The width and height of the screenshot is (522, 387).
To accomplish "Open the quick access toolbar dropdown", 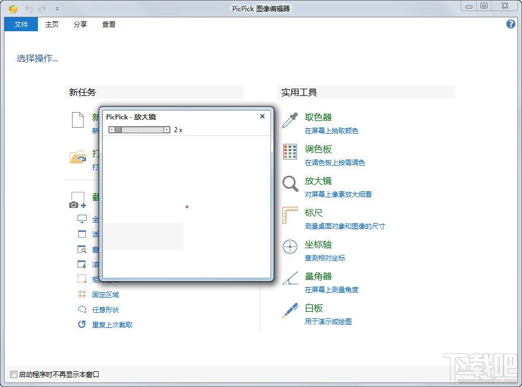I will tap(56, 8).
